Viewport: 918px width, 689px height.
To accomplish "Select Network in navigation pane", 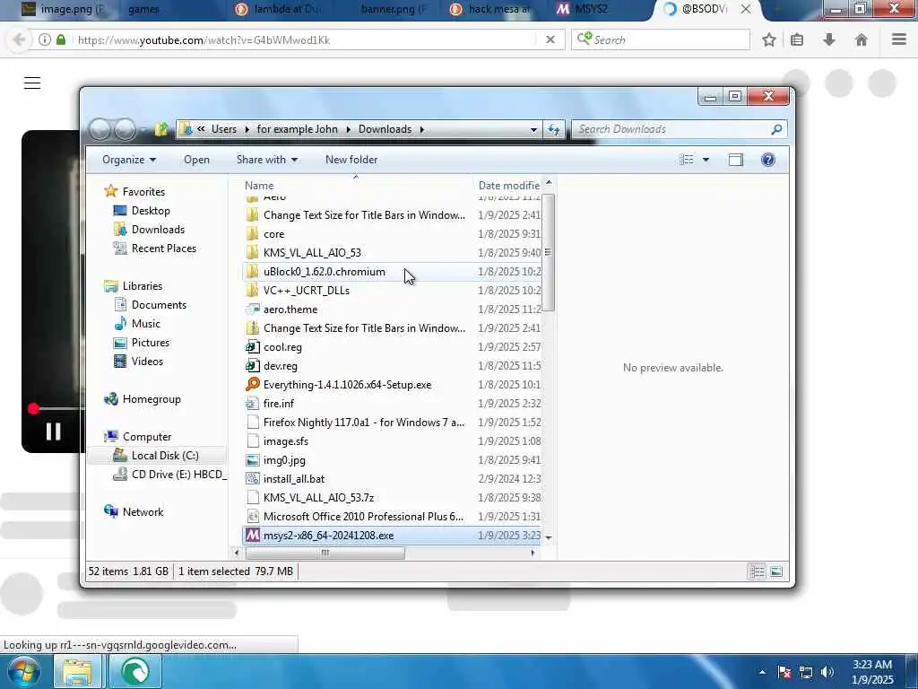I will [x=143, y=512].
